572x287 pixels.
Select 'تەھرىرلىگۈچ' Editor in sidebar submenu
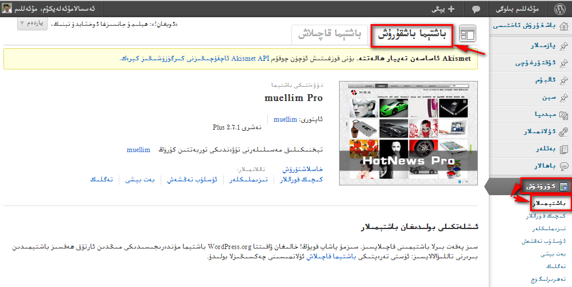click(548, 280)
